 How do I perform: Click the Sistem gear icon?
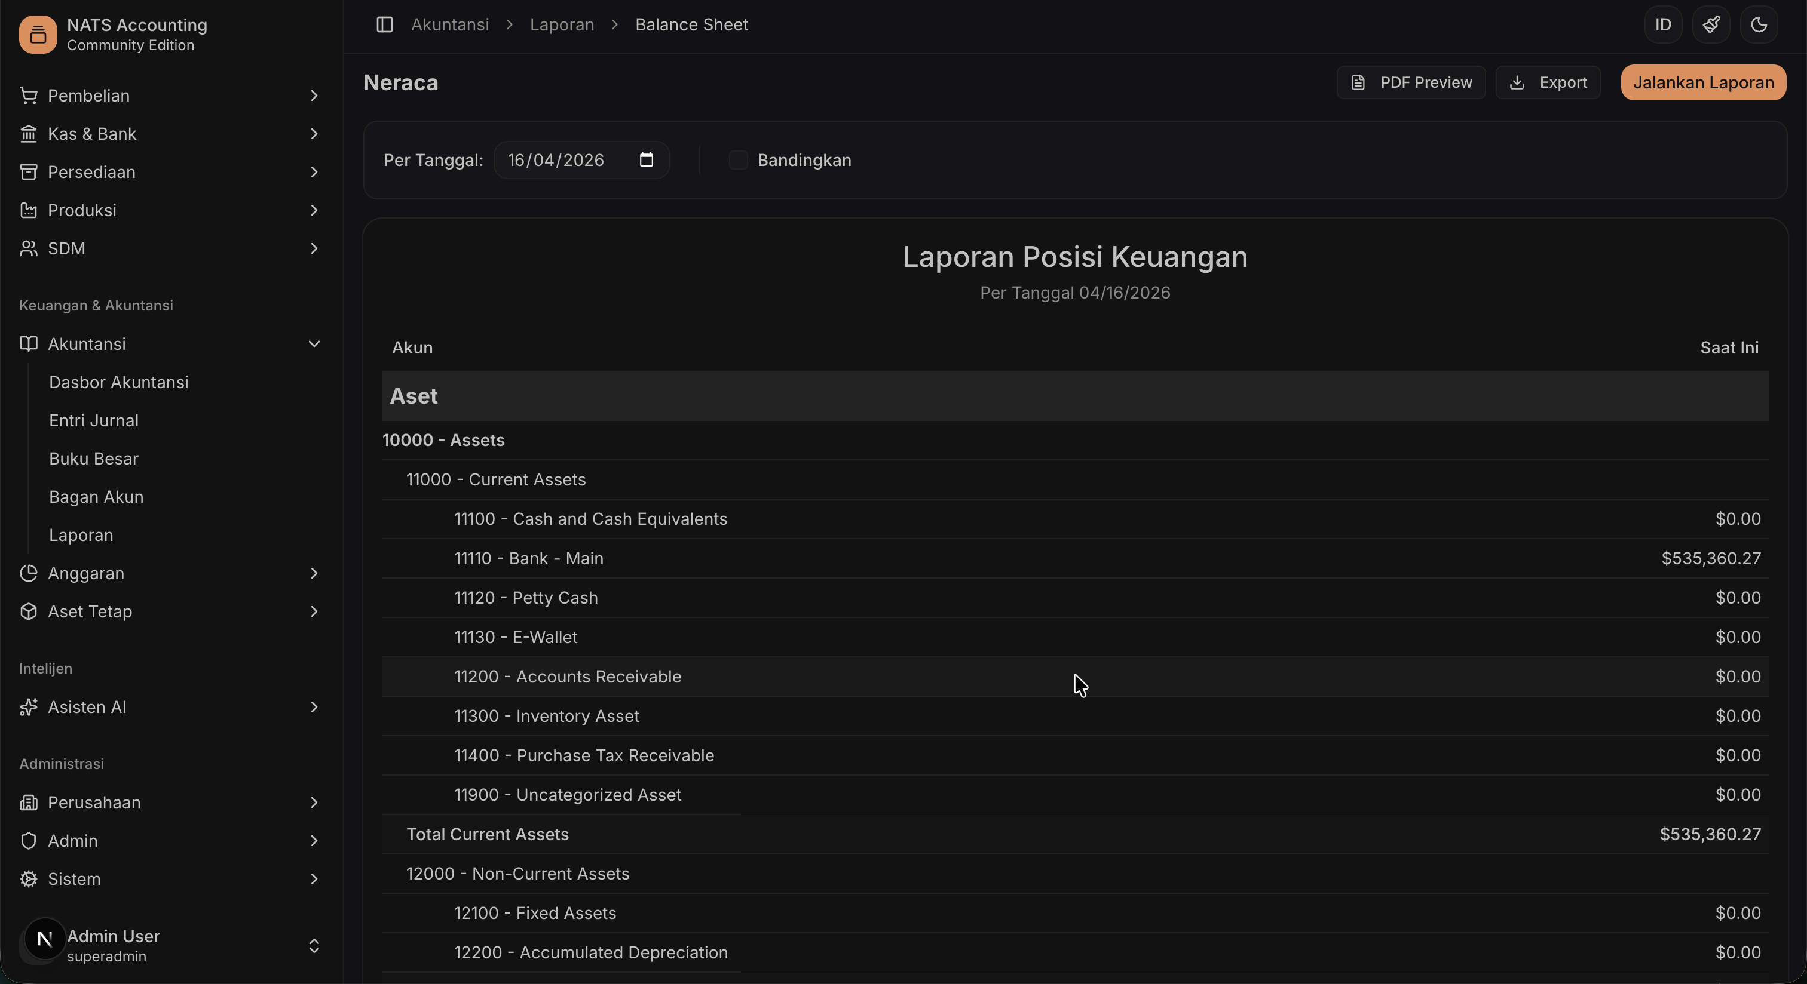pos(29,879)
